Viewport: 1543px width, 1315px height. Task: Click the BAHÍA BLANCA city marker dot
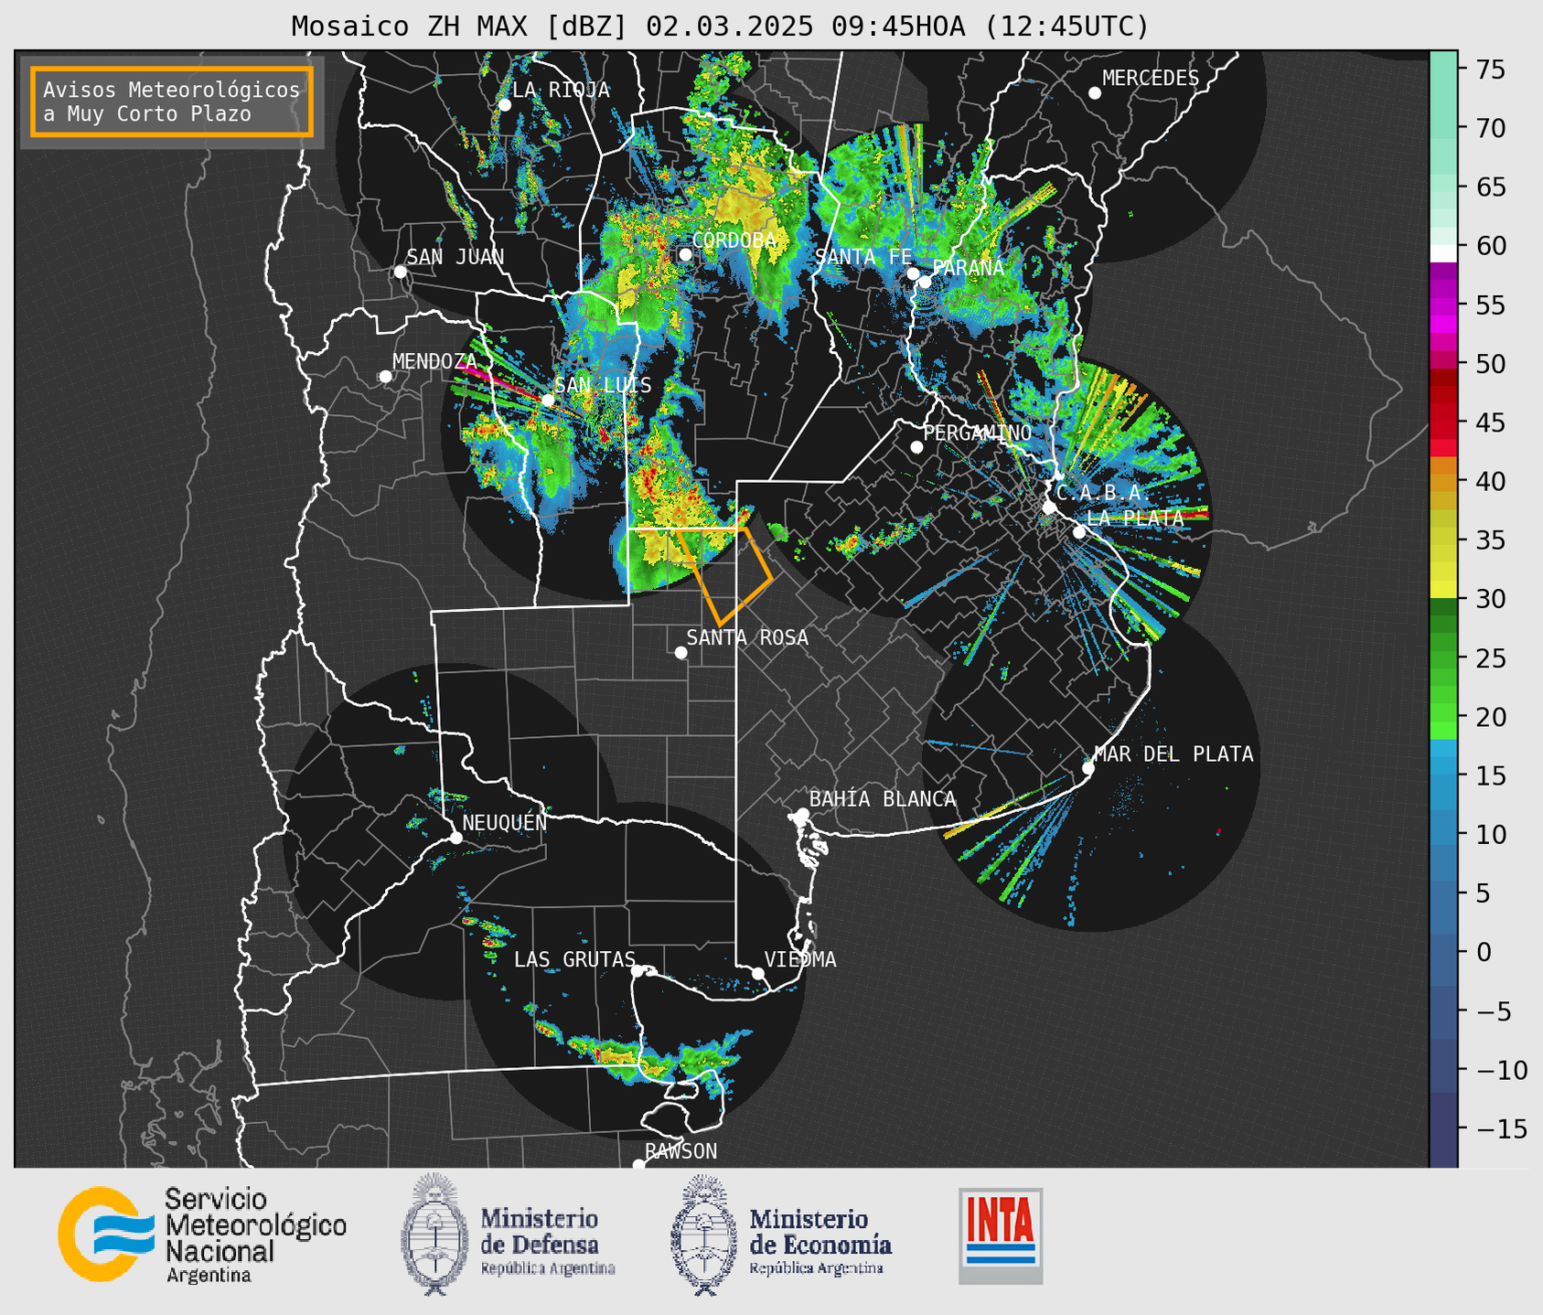coord(802,814)
